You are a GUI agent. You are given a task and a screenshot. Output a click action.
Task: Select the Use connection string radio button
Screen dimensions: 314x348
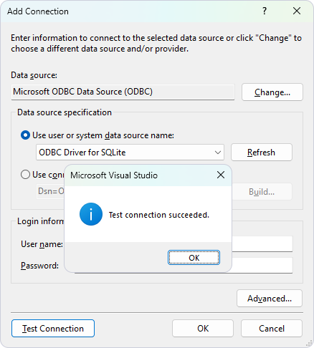pyautogui.click(x=25, y=175)
